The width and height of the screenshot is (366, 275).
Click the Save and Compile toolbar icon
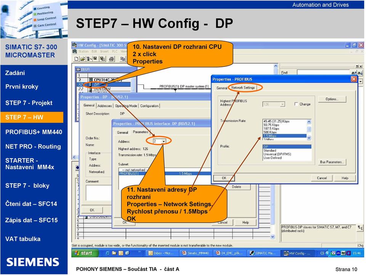103,59
